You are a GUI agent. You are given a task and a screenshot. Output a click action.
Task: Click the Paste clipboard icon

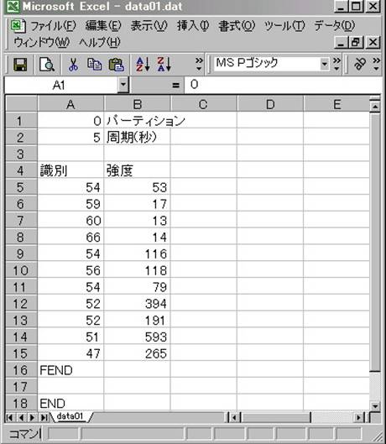(116, 65)
